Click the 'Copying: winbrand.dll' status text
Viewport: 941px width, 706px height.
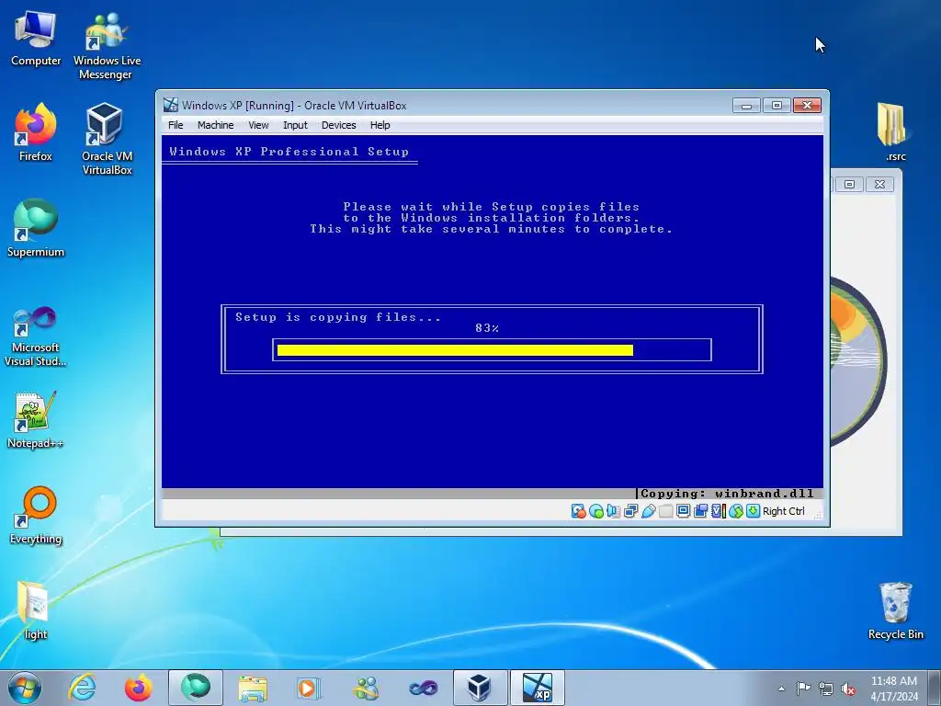point(728,494)
